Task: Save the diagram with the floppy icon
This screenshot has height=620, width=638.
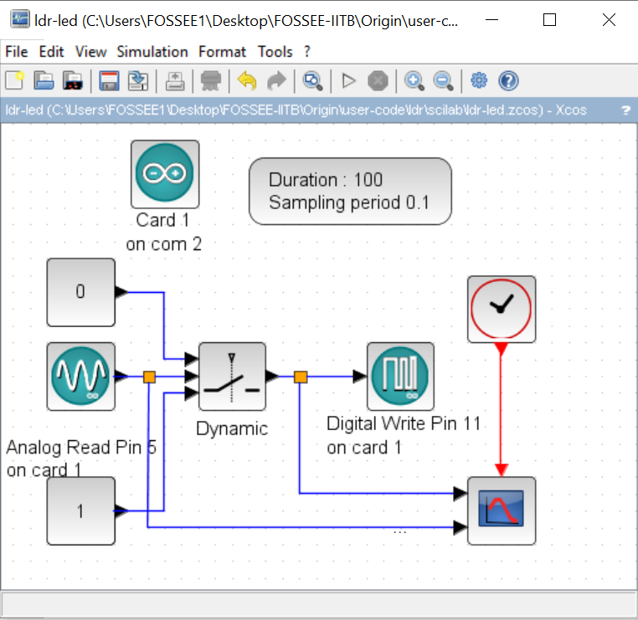Action: 108,80
